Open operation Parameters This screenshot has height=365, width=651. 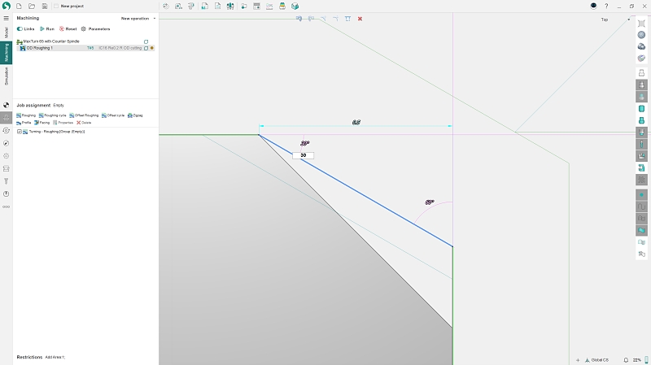(95, 29)
